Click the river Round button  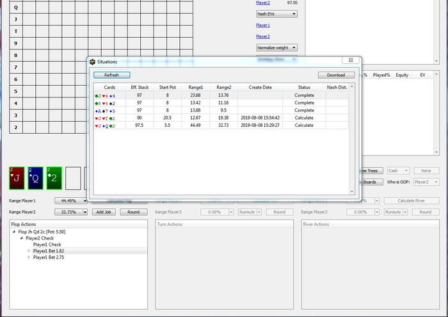426,212
